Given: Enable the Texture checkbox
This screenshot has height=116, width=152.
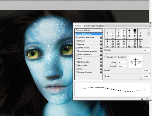Looking at the screenshot, I should point(77,44).
